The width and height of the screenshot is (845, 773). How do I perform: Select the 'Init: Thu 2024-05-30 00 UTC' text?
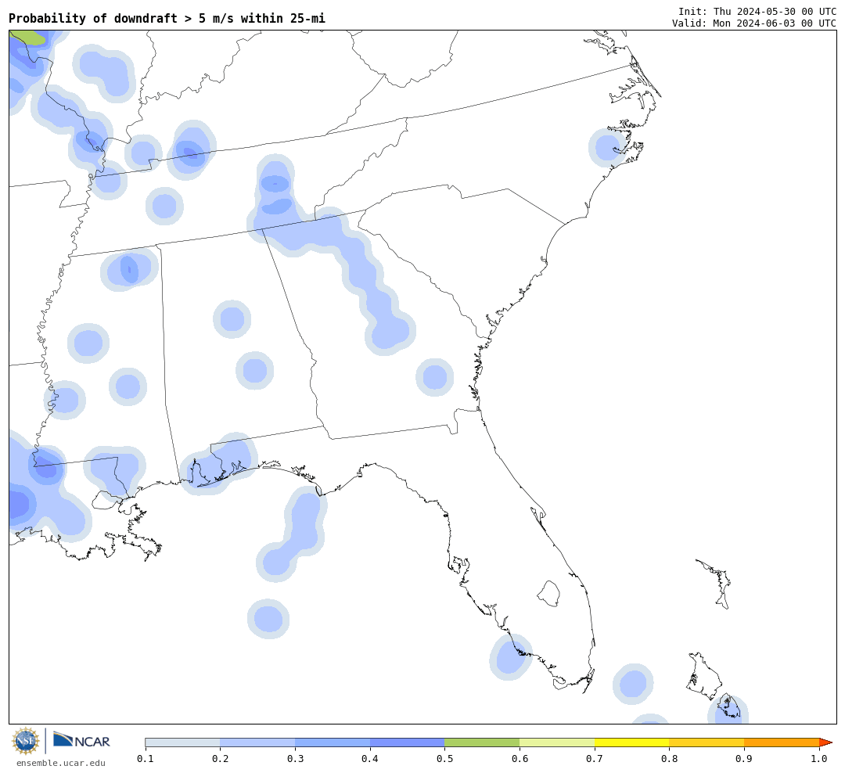pyautogui.click(x=757, y=11)
